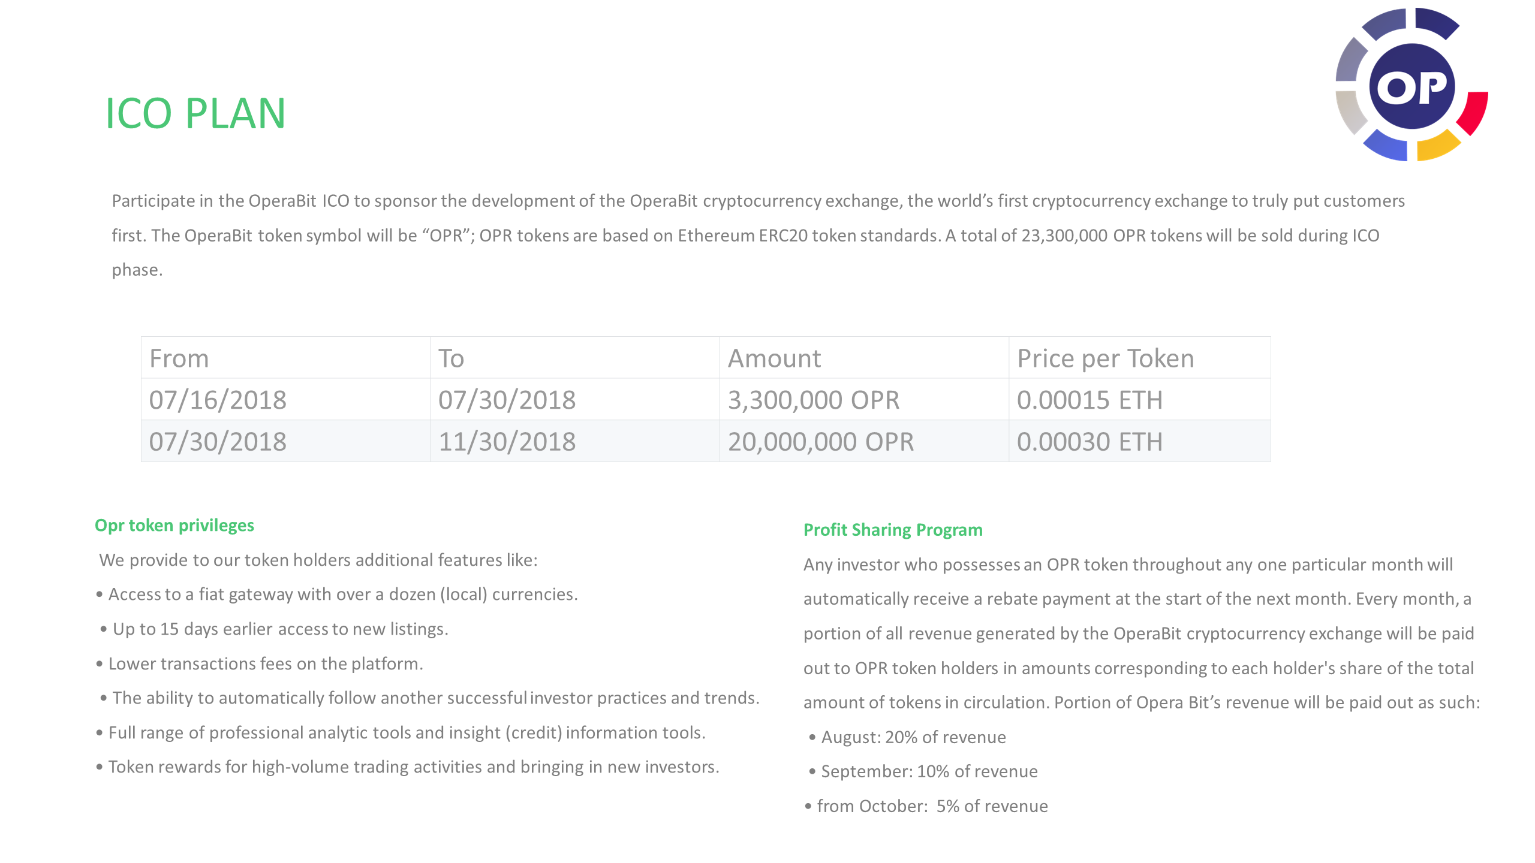The image size is (1535, 863).
Task: Click the 20,000,000 OPR amount cell
Action: [x=864, y=441]
